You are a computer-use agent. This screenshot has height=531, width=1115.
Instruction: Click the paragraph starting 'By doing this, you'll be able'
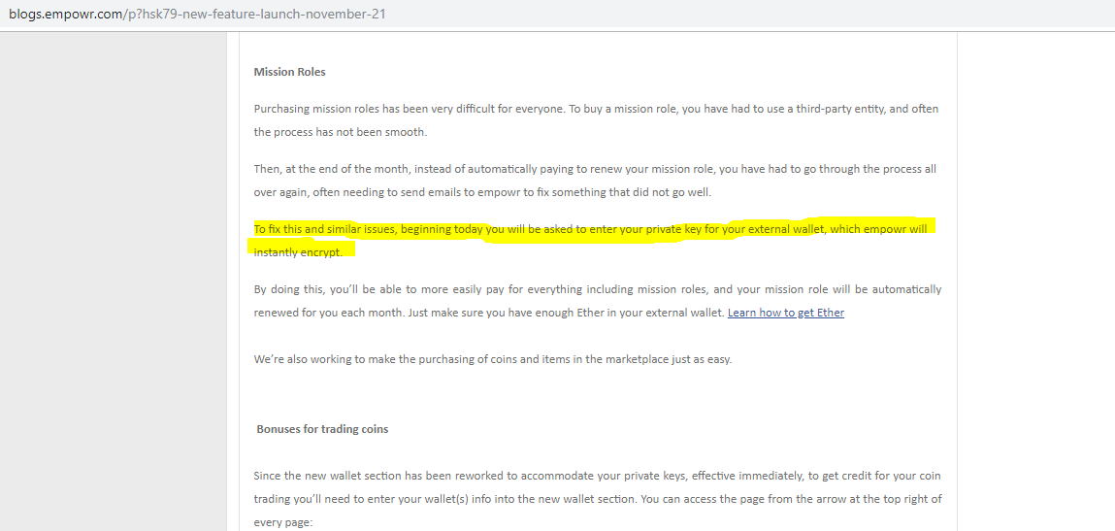(x=598, y=300)
